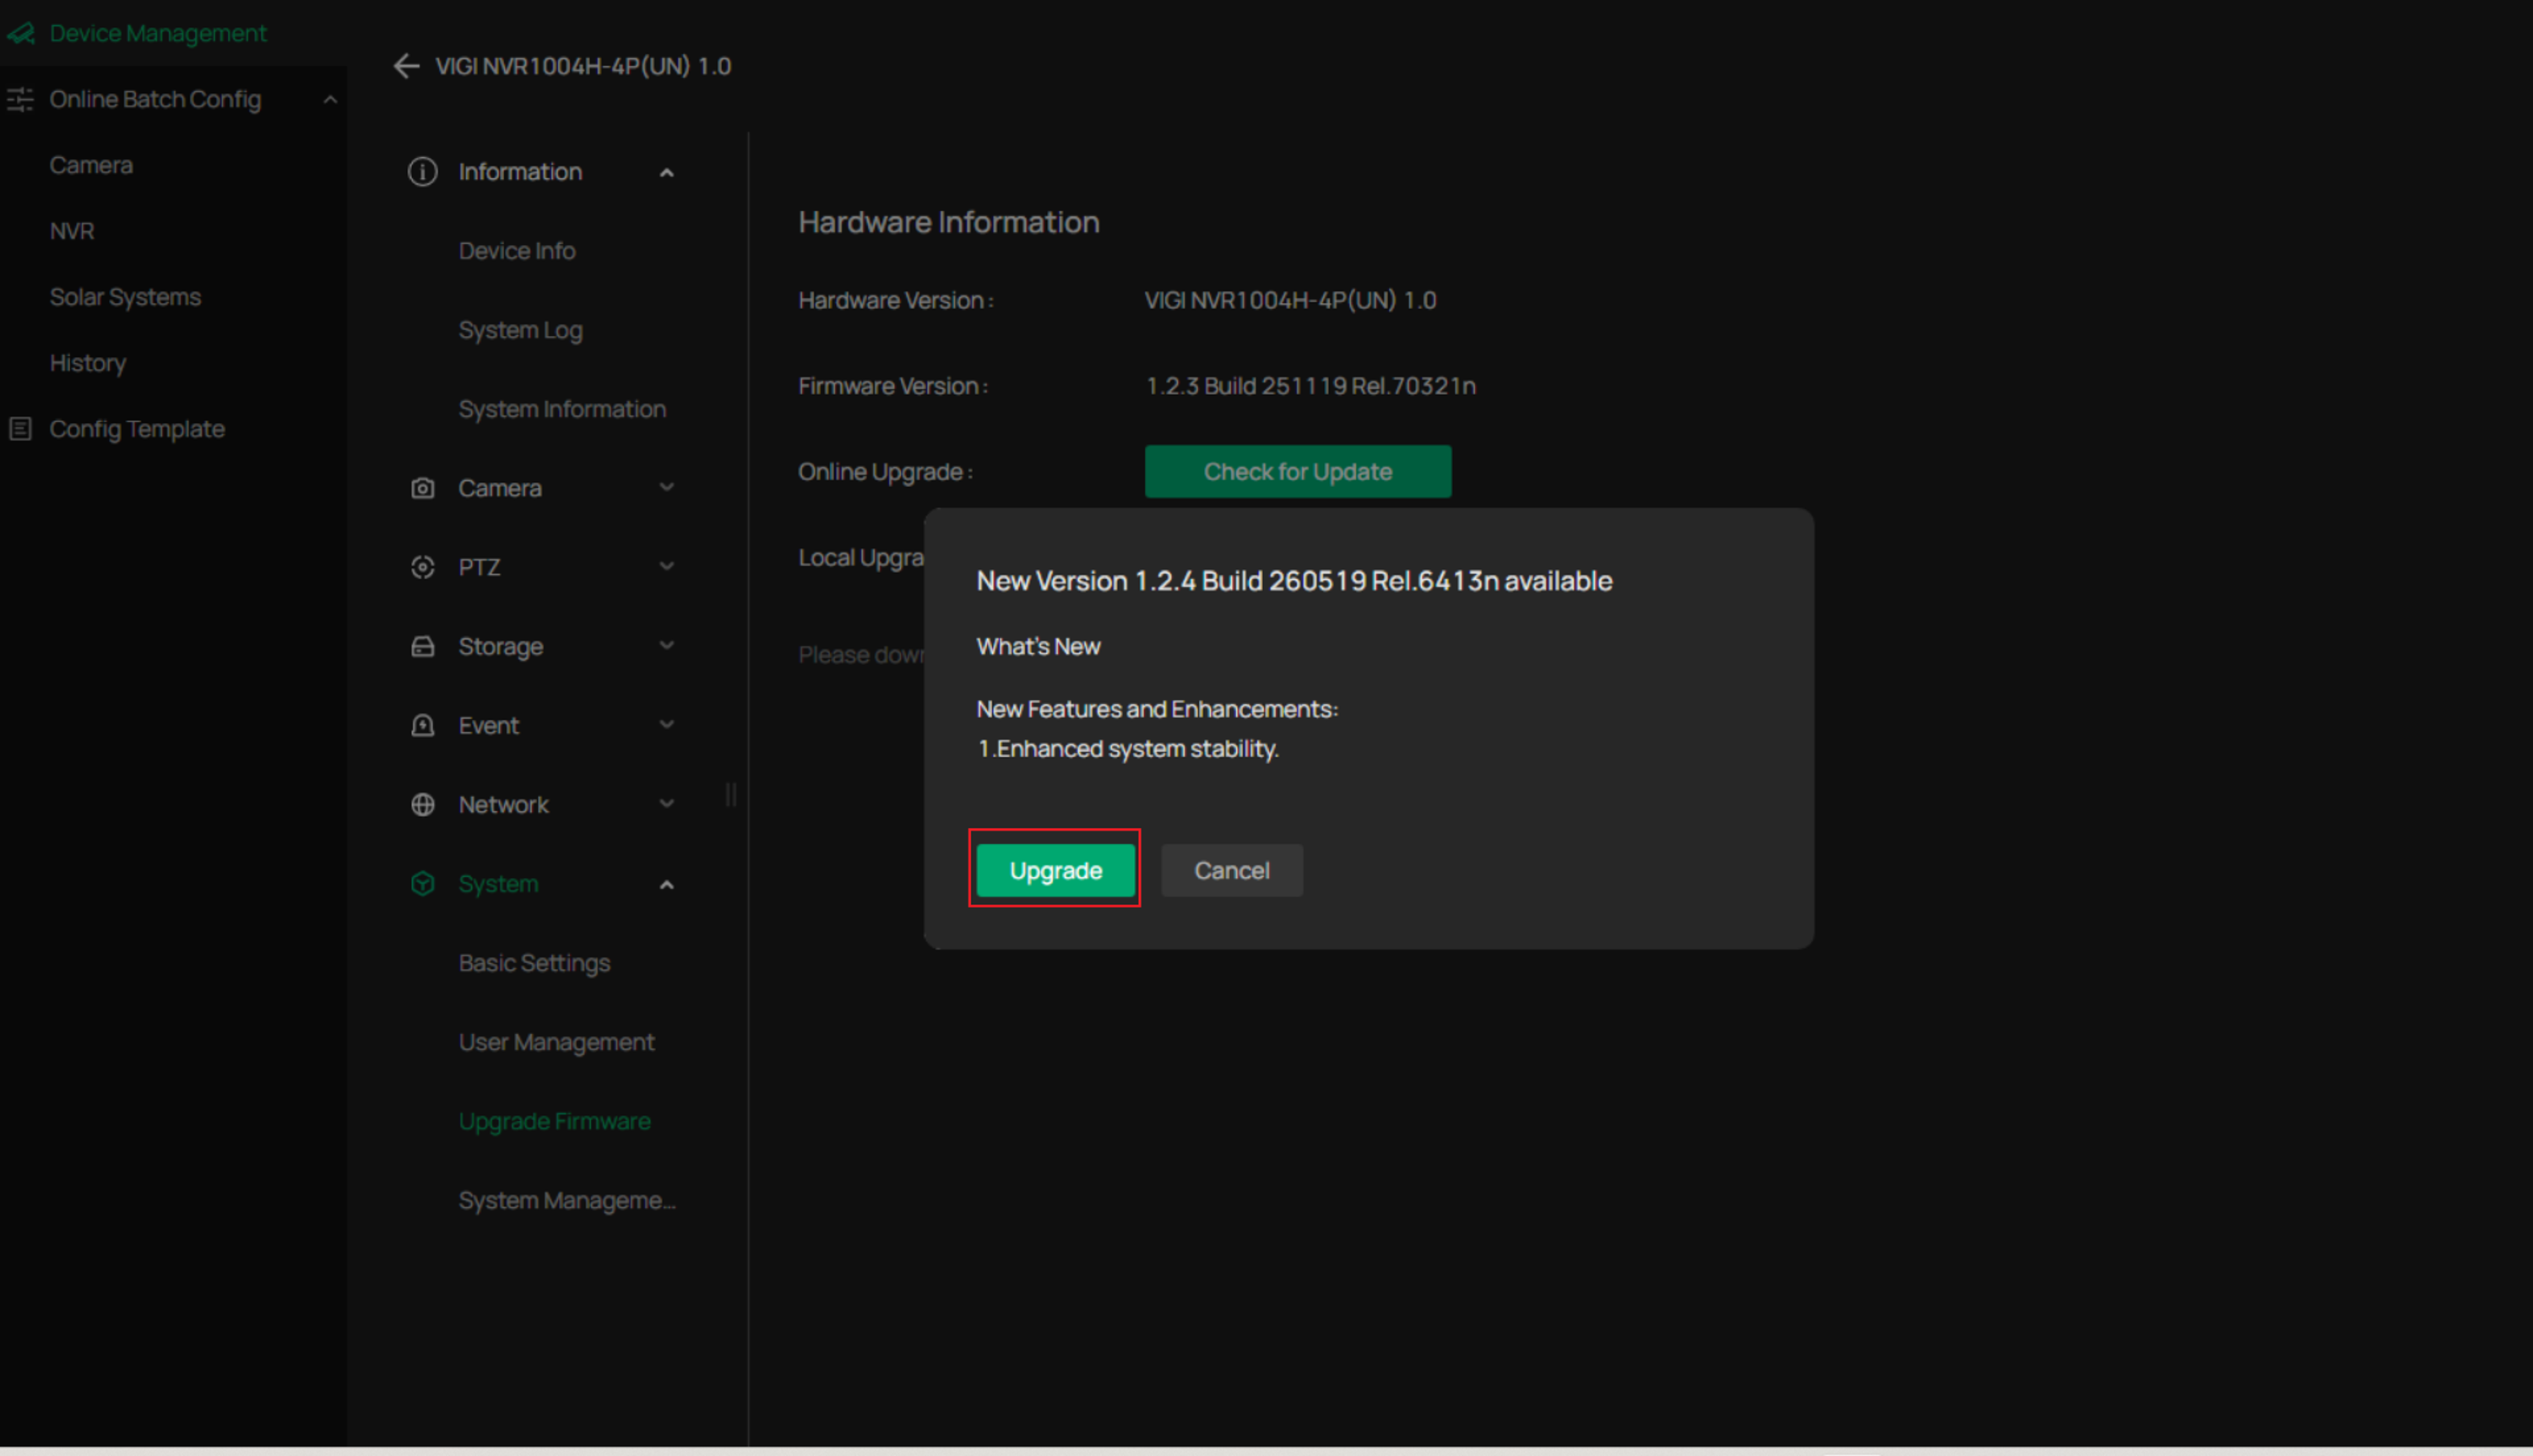Click the Storage drive icon
The width and height of the screenshot is (2533, 1456).
[x=423, y=646]
